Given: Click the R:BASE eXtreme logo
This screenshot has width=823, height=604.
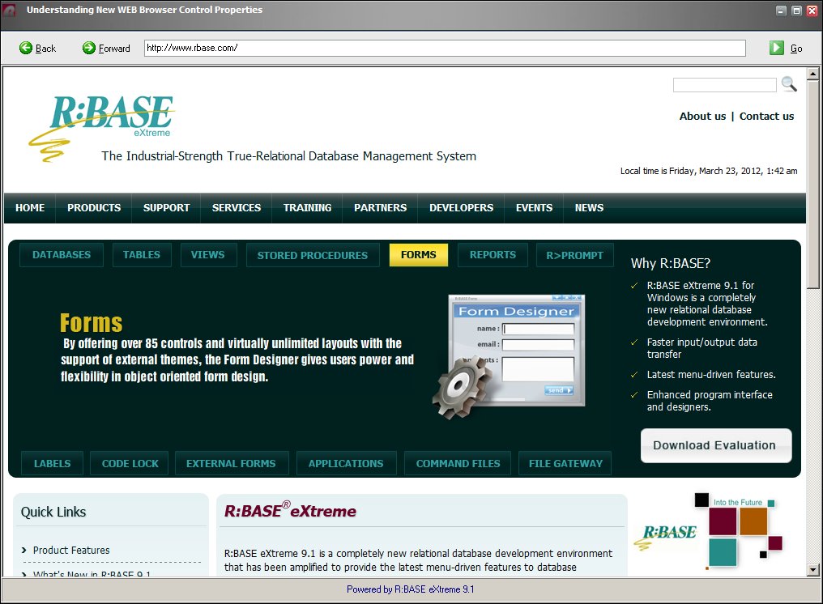Looking at the screenshot, I should point(104,121).
